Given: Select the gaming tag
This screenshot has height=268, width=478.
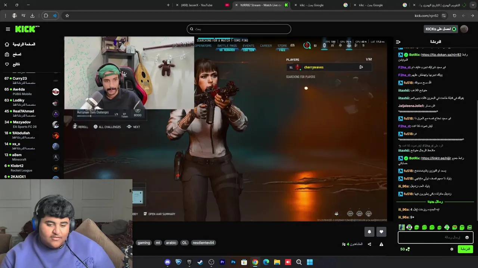Looking at the screenshot, I should (144, 243).
